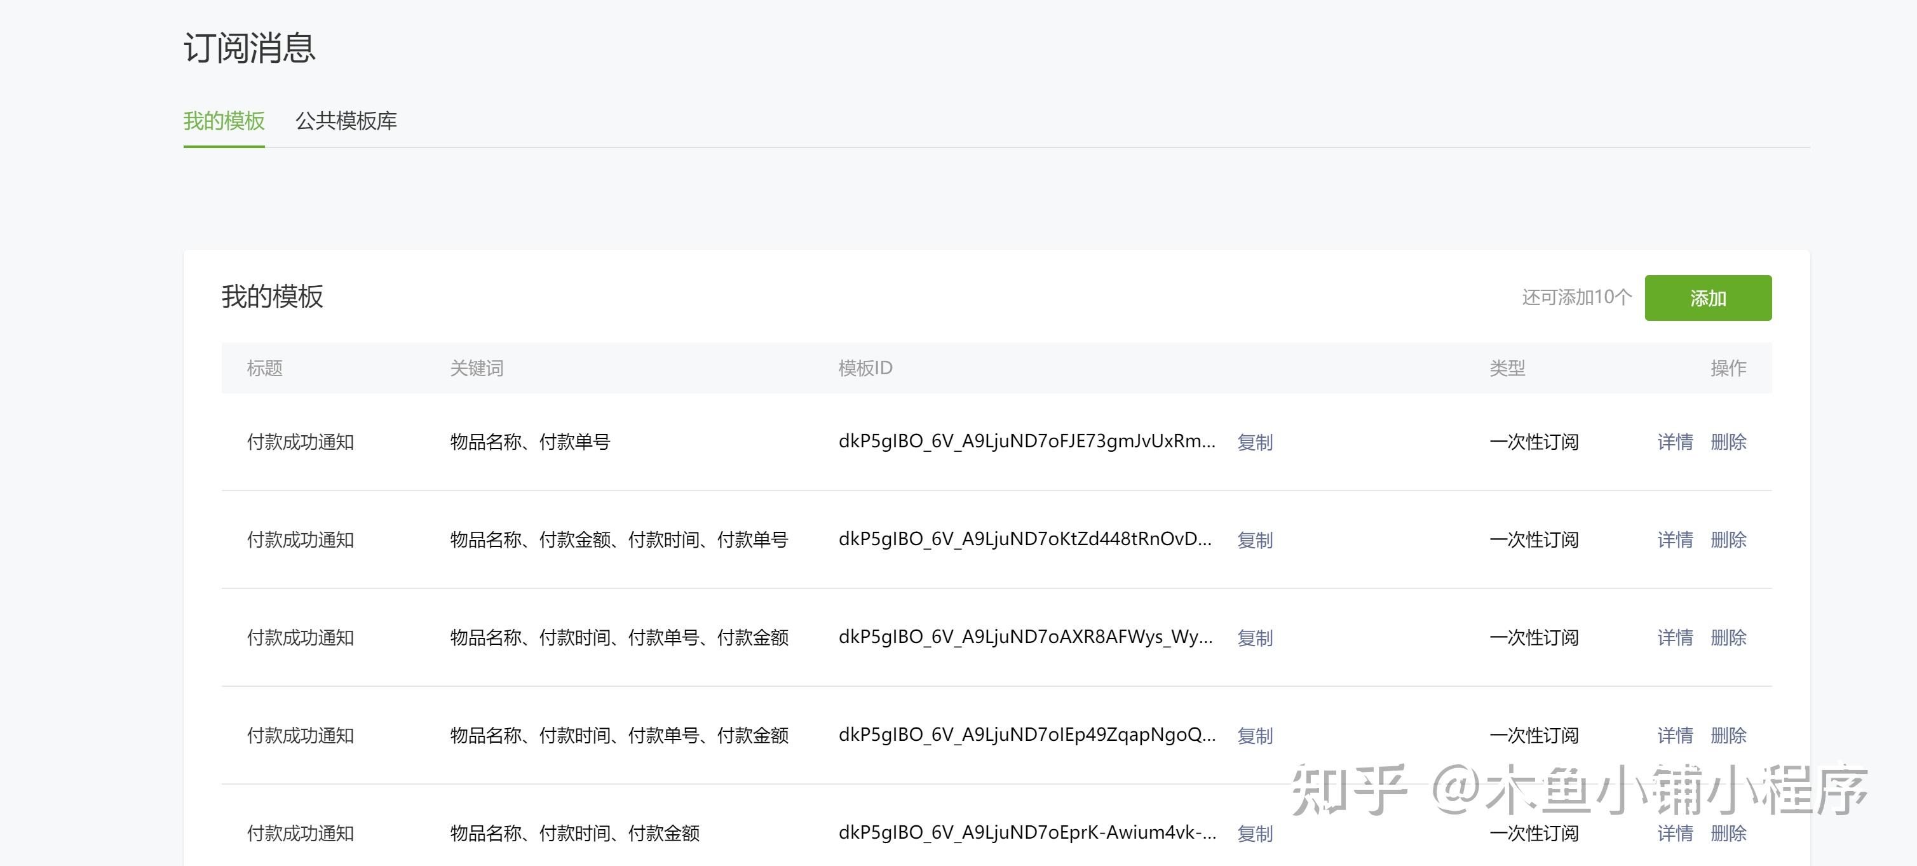
Task: Click 删除 on the third template row
Action: tap(1728, 638)
